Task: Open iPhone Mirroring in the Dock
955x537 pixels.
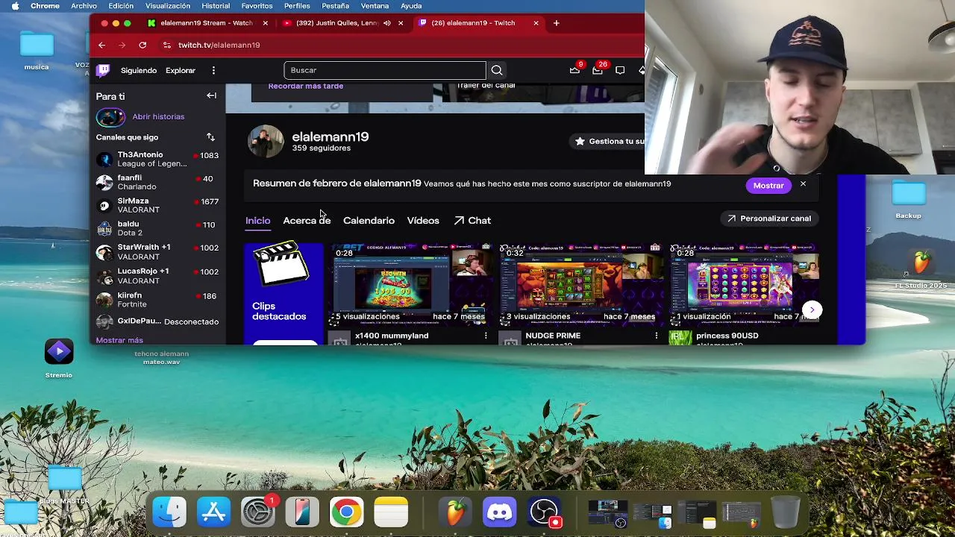Action: click(x=302, y=512)
